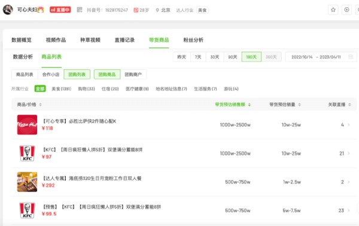Choose the 90天 time range
This screenshot has width=359, height=226.
click(x=233, y=57)
